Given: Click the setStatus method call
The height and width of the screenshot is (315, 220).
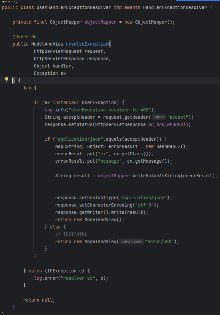Looking at the screenshot, I should coord(81,124).
